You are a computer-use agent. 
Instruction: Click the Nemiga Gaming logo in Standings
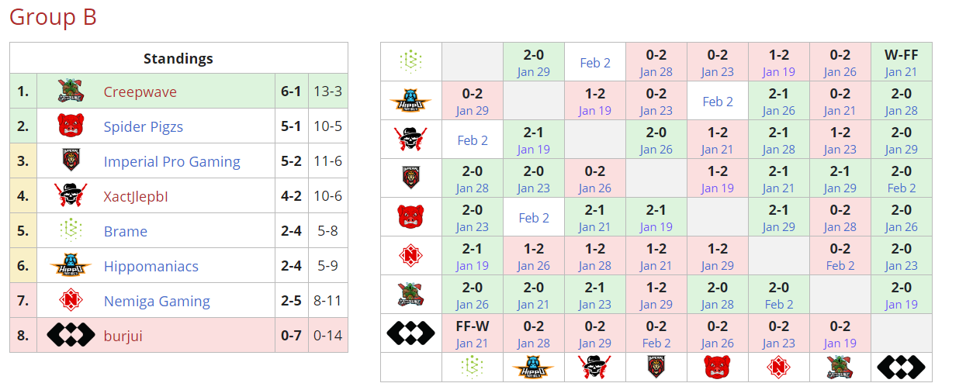71,301
